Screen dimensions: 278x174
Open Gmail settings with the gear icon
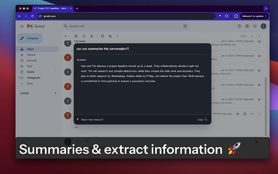(x=247, y=26)
